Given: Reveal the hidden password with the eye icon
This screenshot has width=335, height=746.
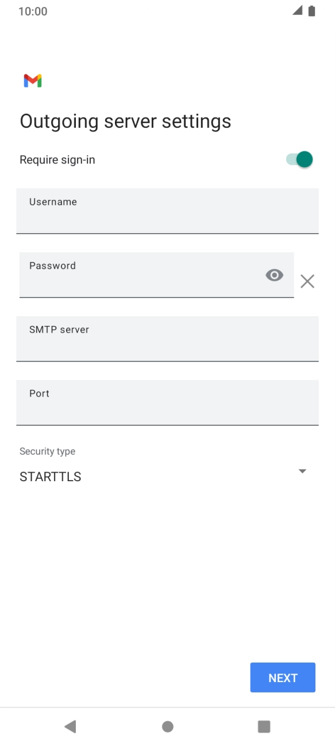Looking at the screenshot, I should (274, 275).
